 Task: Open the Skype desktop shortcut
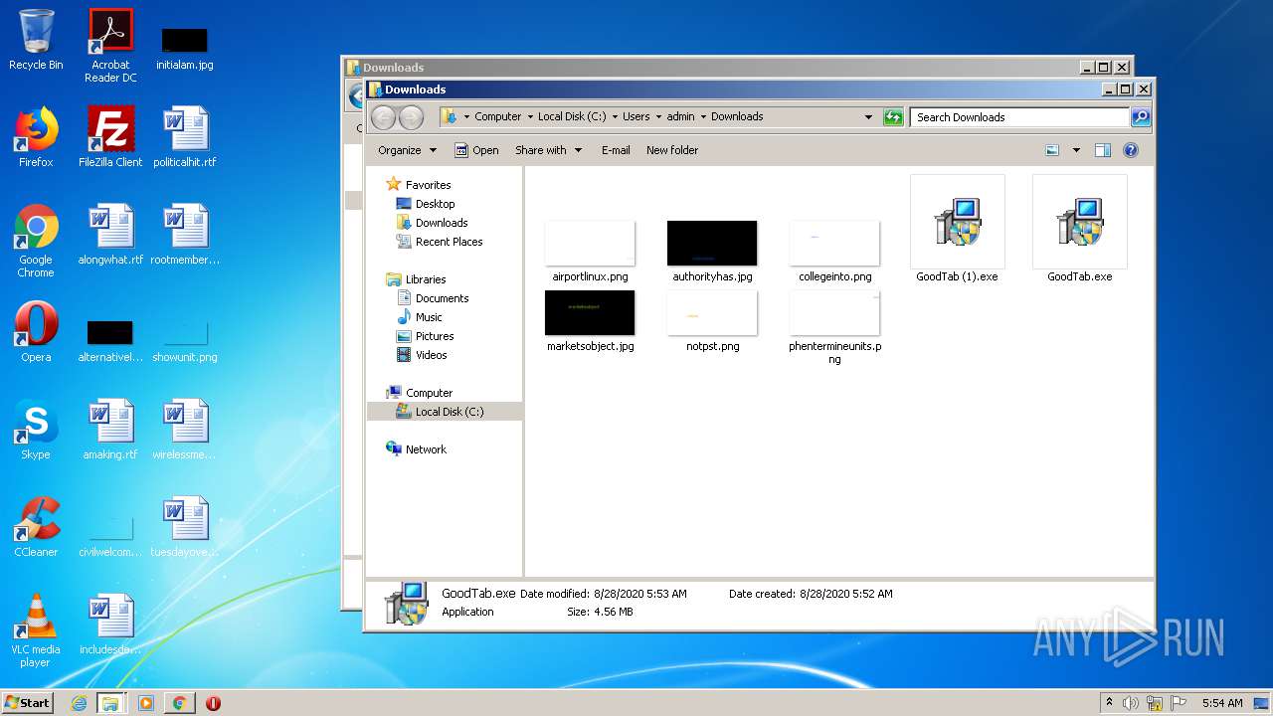(x=36, y=430)
